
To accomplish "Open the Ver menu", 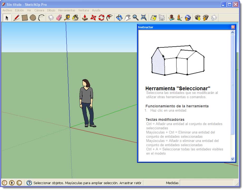I will [29, 10].
